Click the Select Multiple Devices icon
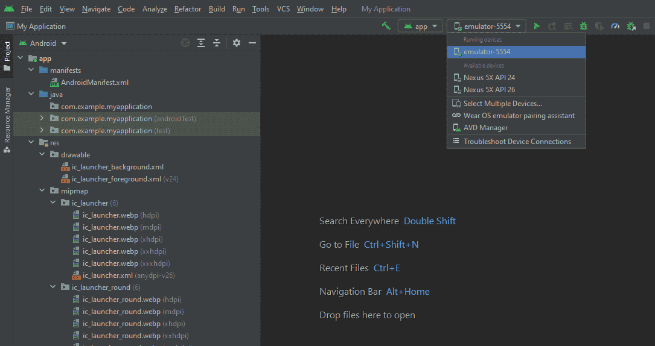Screen dimensions: 655x346 click(456, 104)
